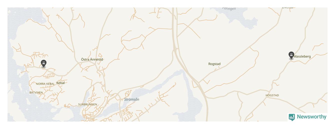Click the Kebal locality label

coord(60,83)
